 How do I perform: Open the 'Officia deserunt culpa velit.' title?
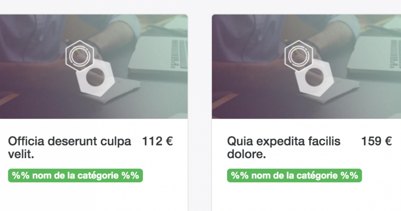click(70, 147)
